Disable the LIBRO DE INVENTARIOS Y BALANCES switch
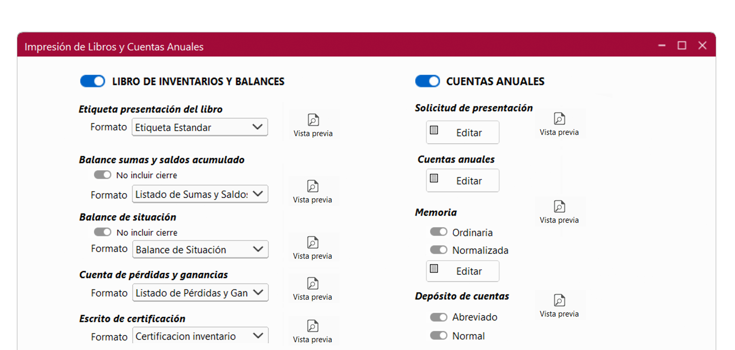Screen dimensions: 735x350 (92, 81)
